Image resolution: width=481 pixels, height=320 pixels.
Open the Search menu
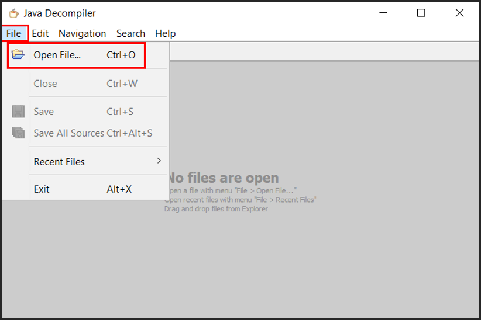(x=130, y=33)
